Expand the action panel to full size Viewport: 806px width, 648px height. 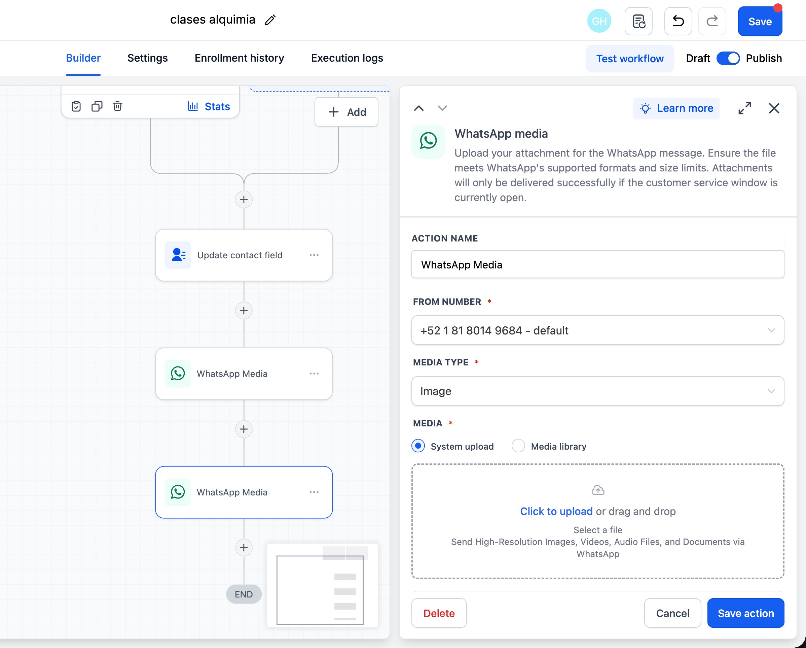pos(744,108)
